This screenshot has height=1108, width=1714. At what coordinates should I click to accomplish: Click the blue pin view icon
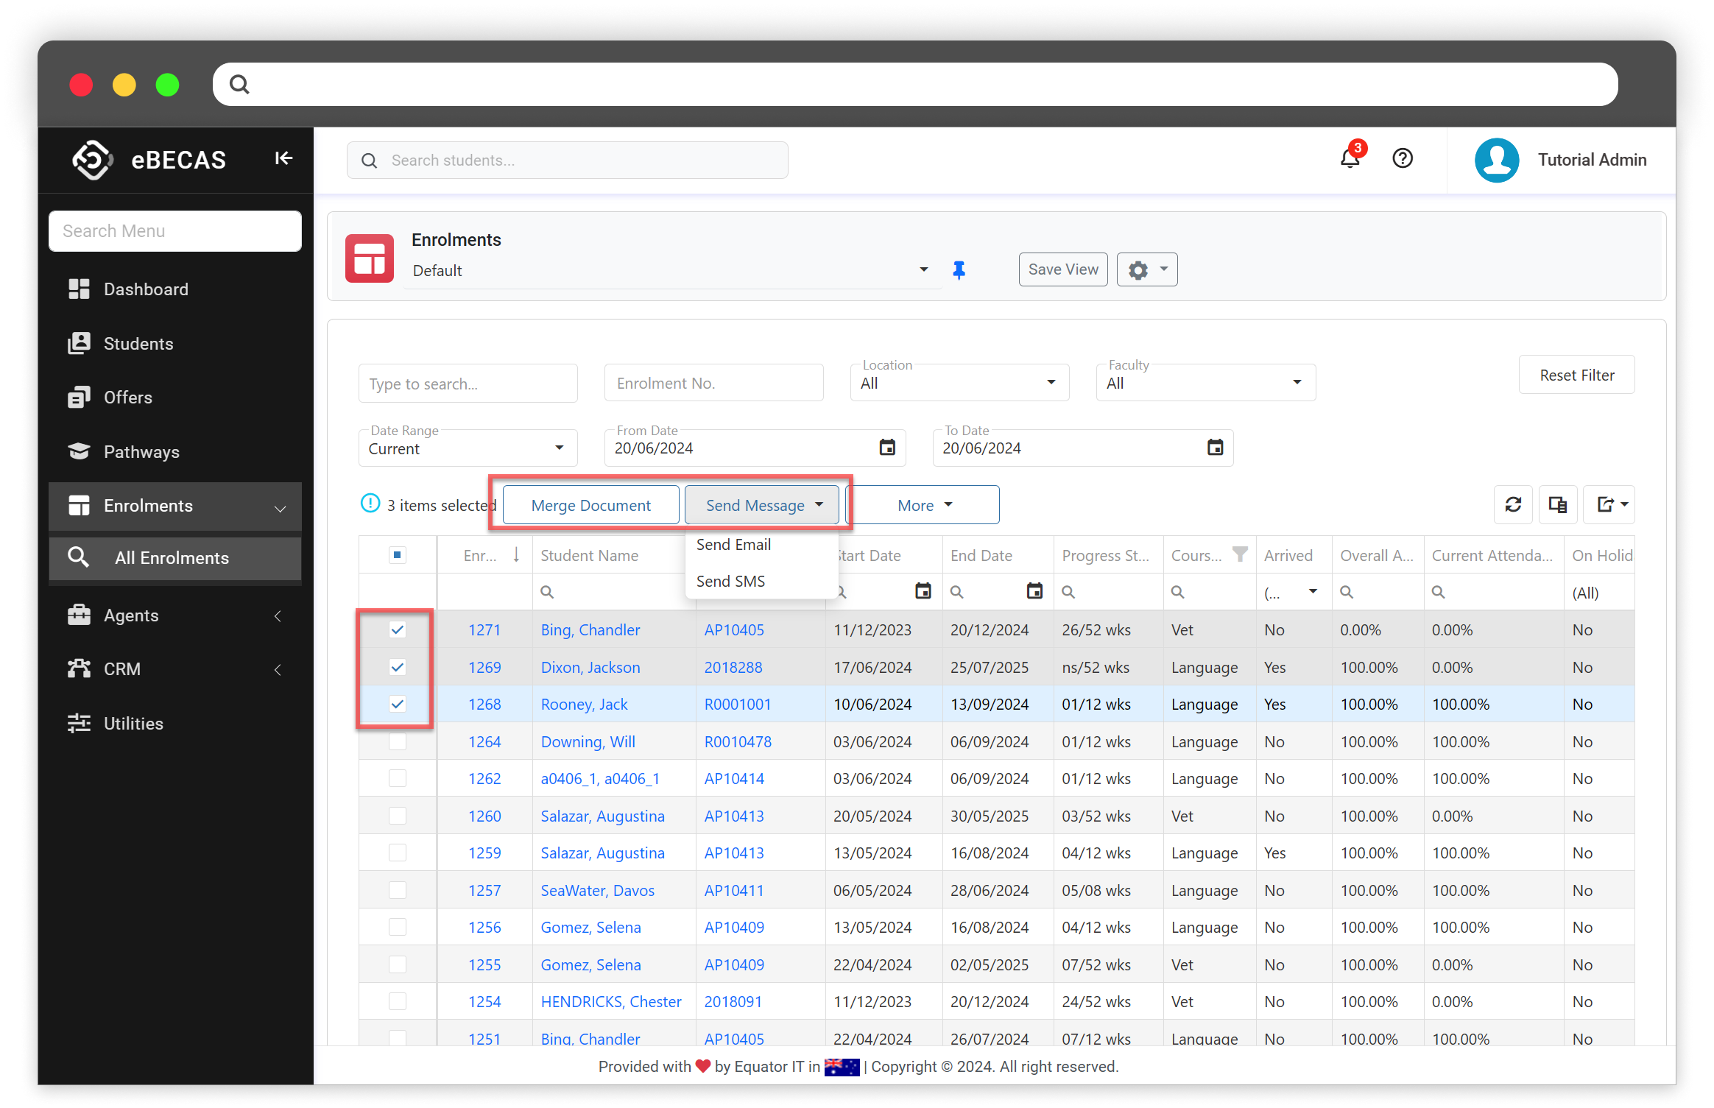pyautogui.click(x=959, y=270)
